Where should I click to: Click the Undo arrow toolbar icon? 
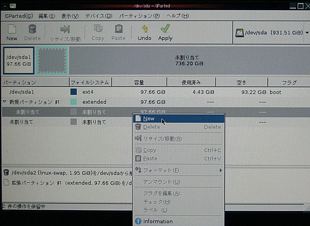[x=145, y=29]
